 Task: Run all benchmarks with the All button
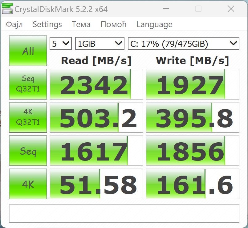coord(28,51)
